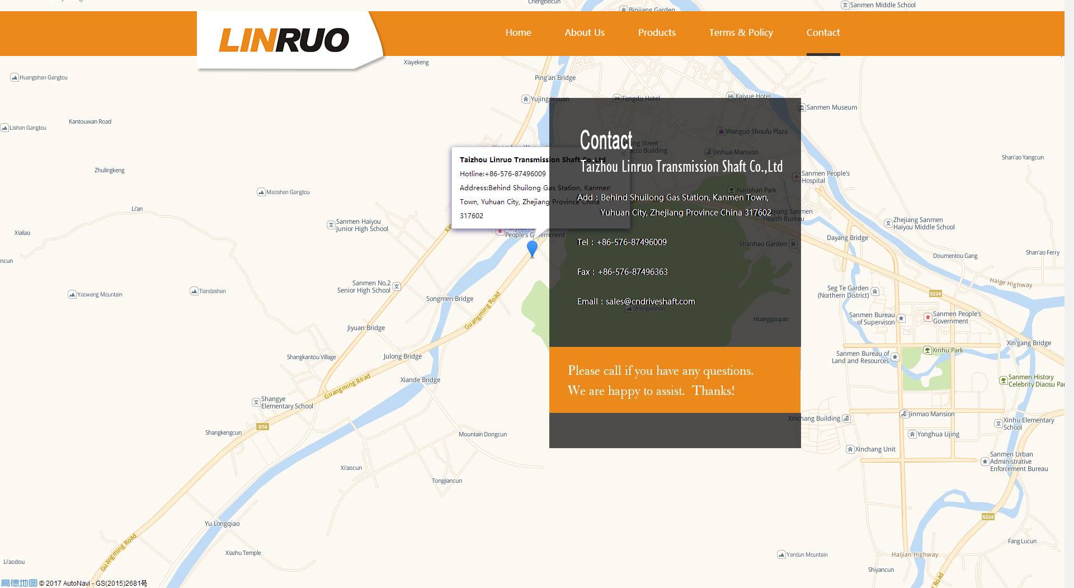Go to About Us page
The height and width of the screenshot is (588, 1074).
(x=584, y=32)
